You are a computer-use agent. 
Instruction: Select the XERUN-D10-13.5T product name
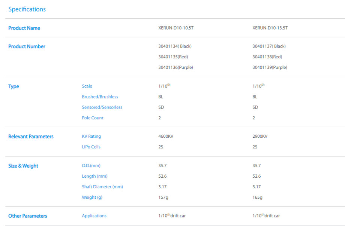click(x=270, y=28)
